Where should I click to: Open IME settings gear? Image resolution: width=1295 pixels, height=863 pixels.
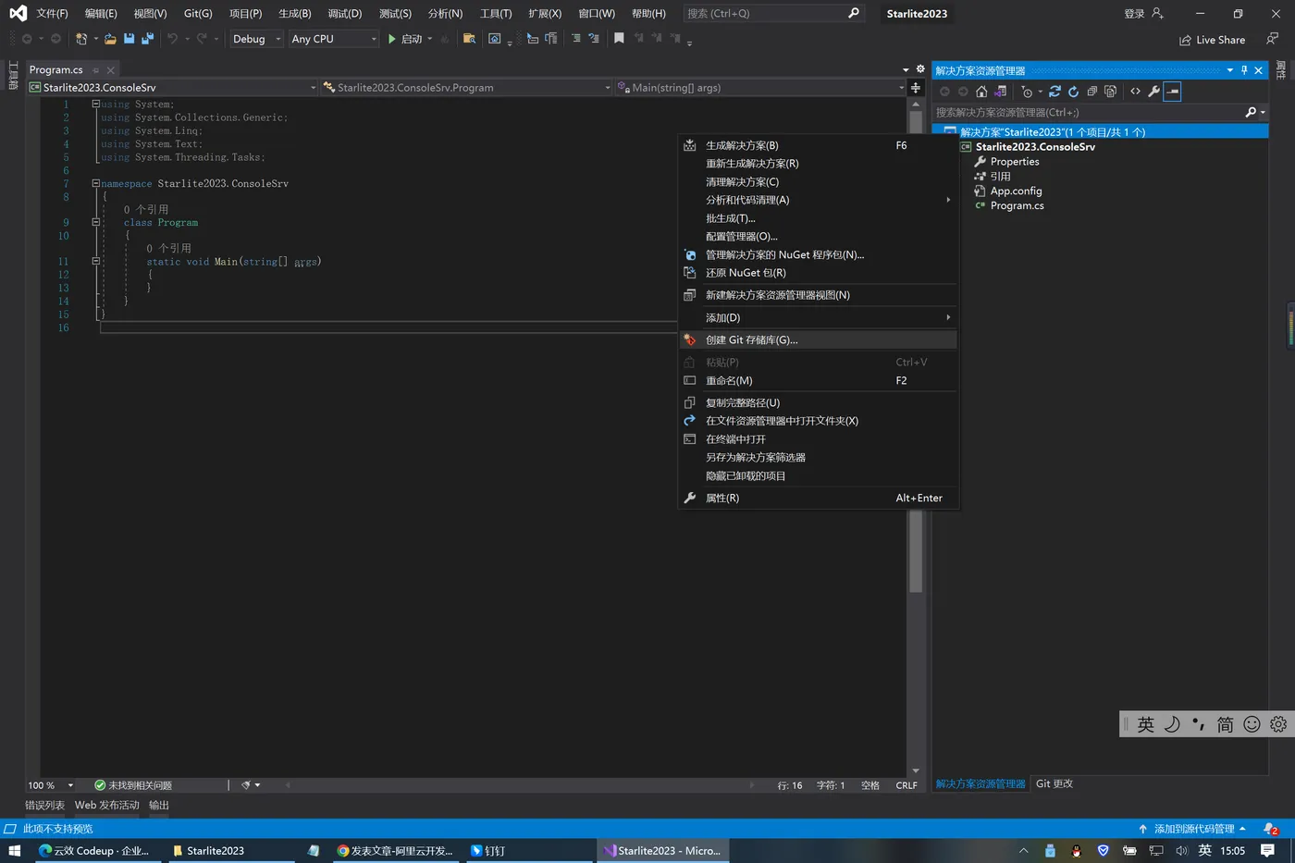point(1278,724)
